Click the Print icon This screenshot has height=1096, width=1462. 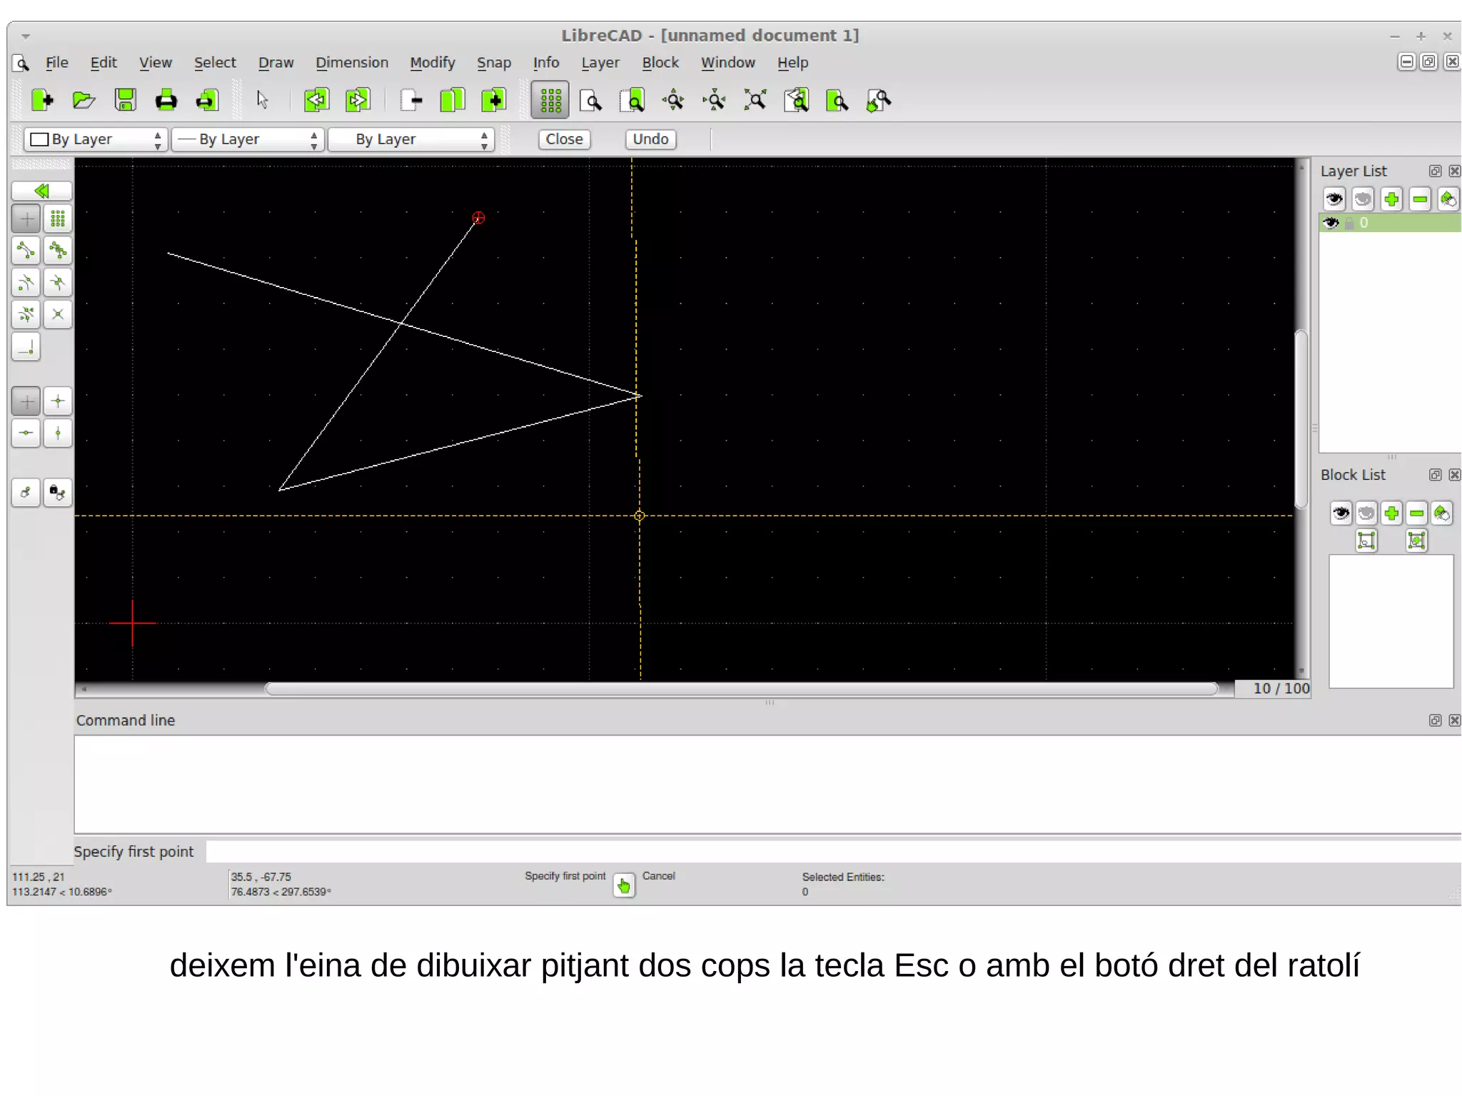(x=166, y=101)
